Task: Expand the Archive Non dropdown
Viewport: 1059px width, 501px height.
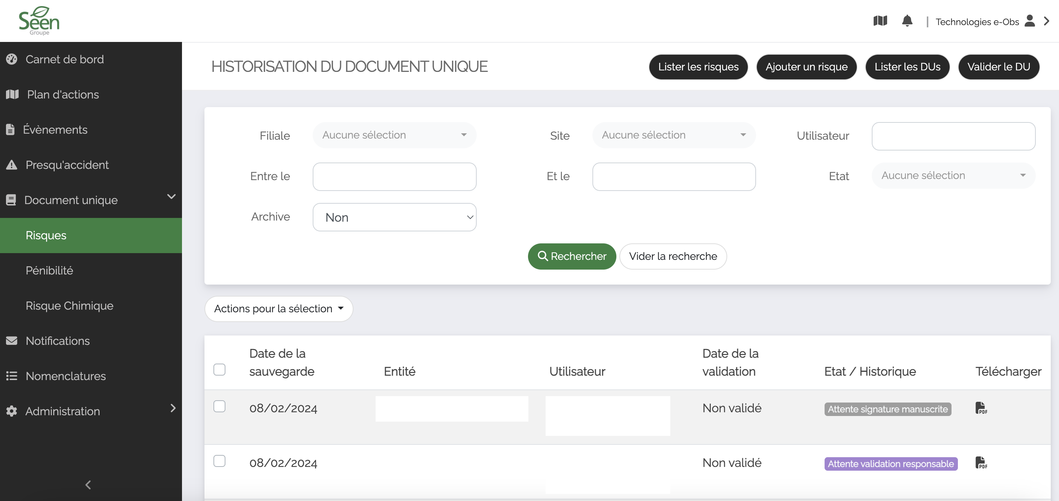Action: point(394,217)
